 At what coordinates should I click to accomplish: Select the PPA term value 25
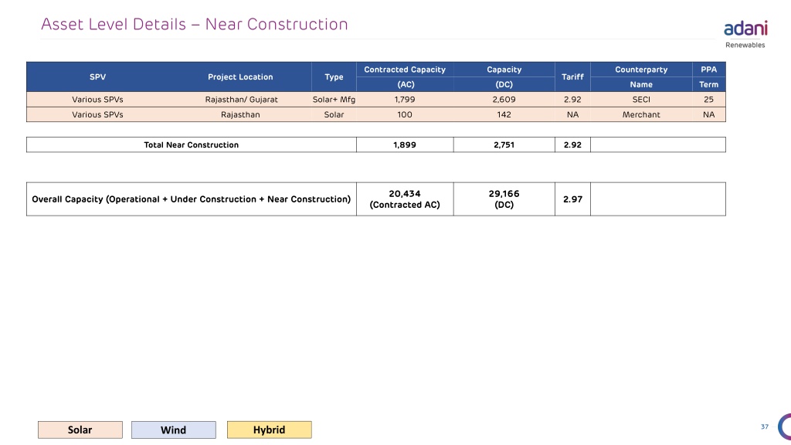[x=709, y=100]
